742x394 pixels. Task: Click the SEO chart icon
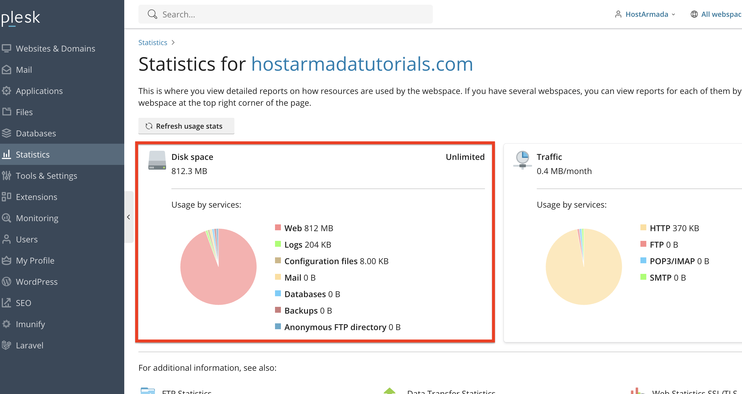click(x=6, y=303)
